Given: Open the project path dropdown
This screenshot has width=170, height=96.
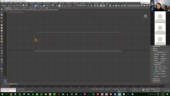Looking at the screenshot, I should click(133, 5).
